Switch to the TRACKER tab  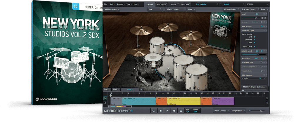(x=185, y=4)
